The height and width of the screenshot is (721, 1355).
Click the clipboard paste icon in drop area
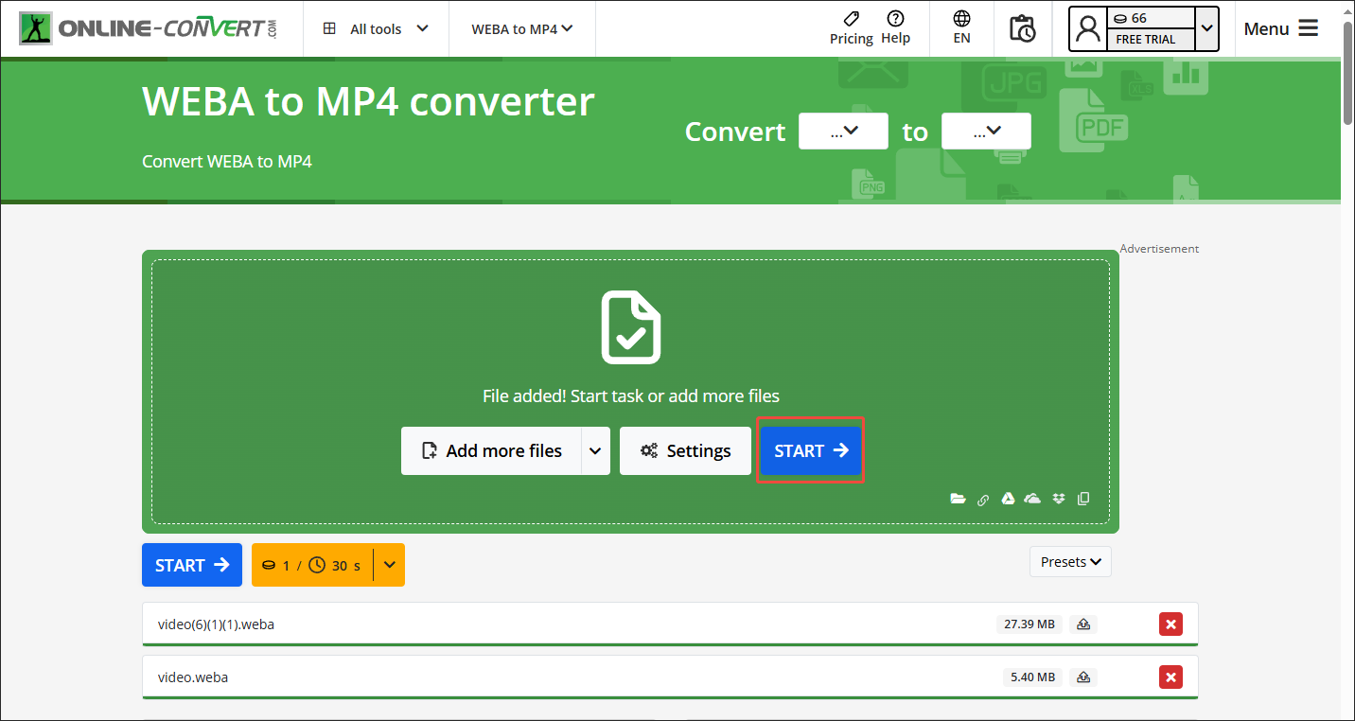pyautogui.click(x=1084, y=499)
